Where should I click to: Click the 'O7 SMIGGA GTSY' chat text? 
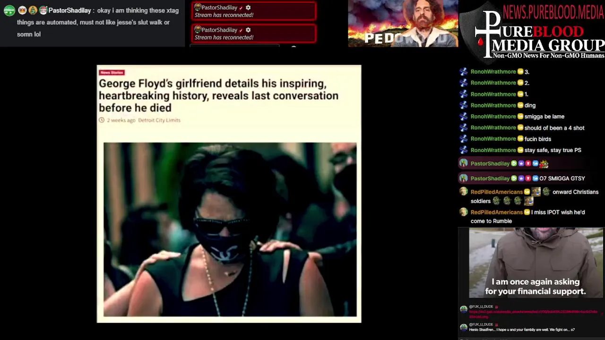coord(562,178)
